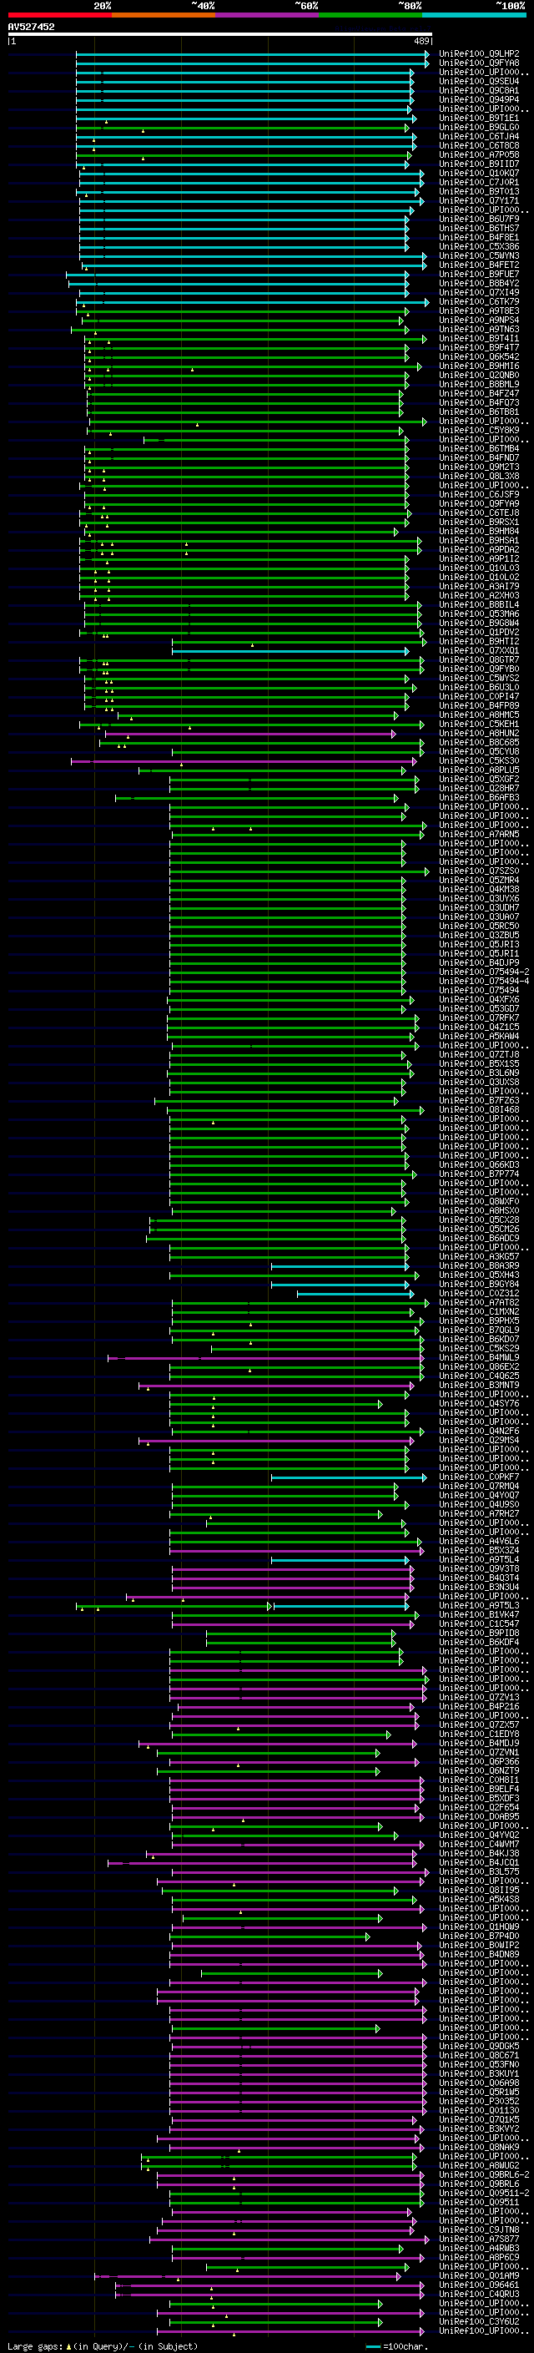
Task: Open hit UniRef100_Q9LHP2
Action: click(x=479, y=54)
